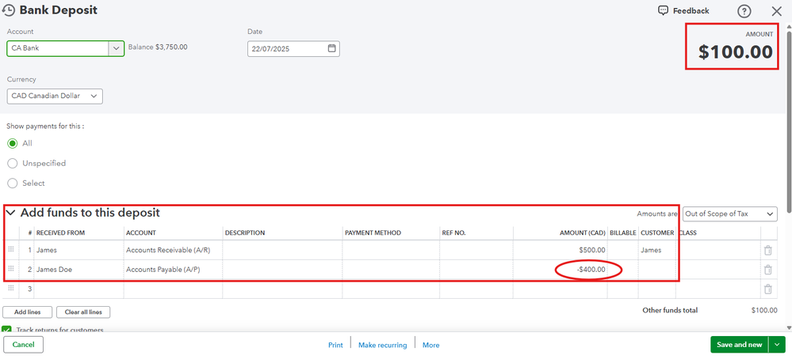Screen dimensions: 792x359
Task: Select the All payments radio button
Action: [x=12, y=143]
